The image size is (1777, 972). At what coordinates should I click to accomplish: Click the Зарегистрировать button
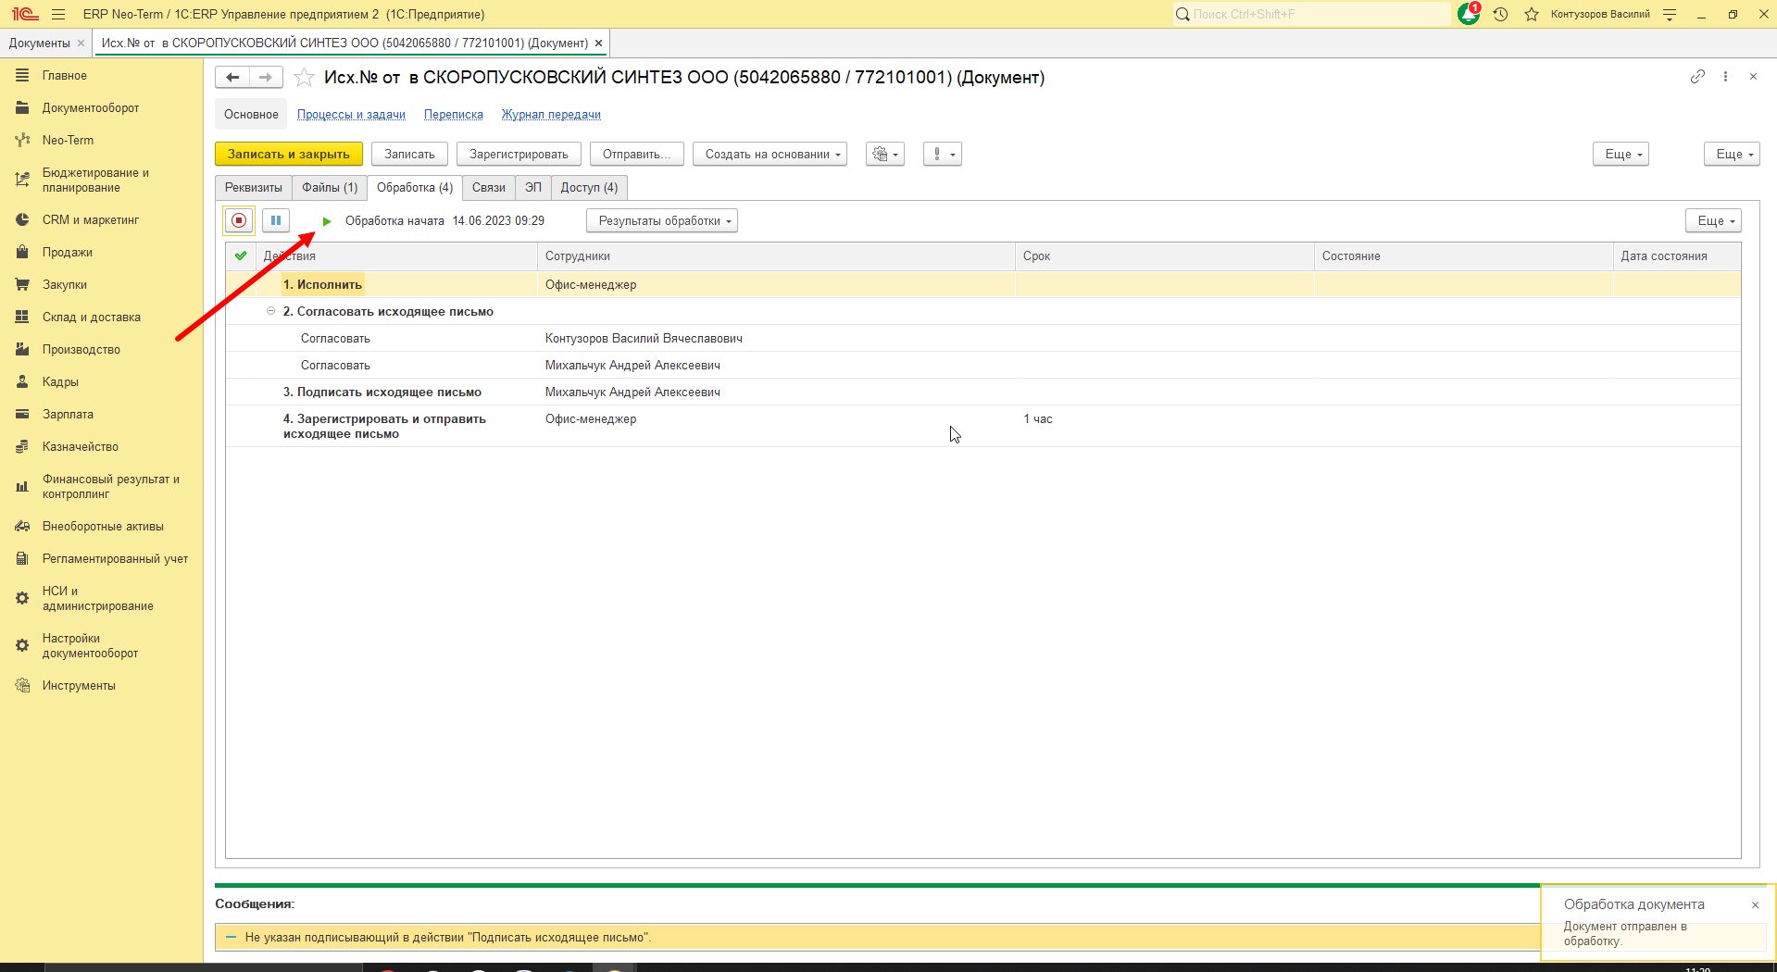[x=519, y=155]
